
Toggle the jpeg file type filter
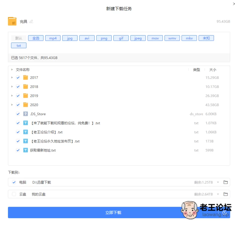(x=138, y=38)
